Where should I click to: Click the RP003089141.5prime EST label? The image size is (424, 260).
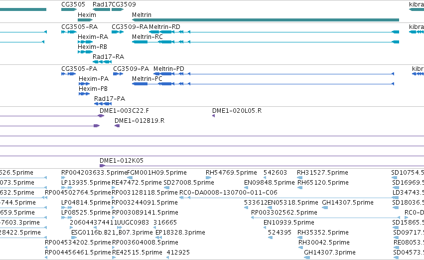click(145, 213)
